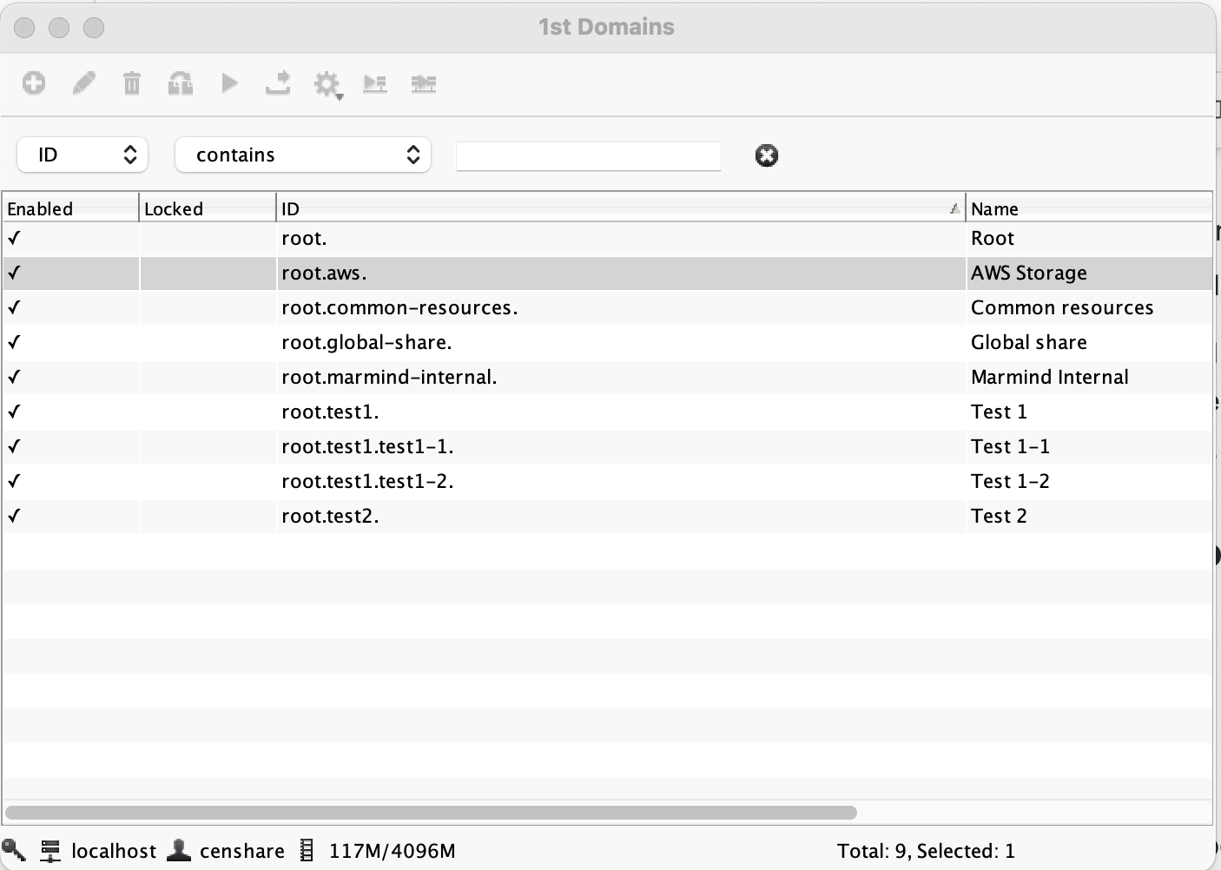Toggle Enabled checkmark for root.test2. row

14,516
